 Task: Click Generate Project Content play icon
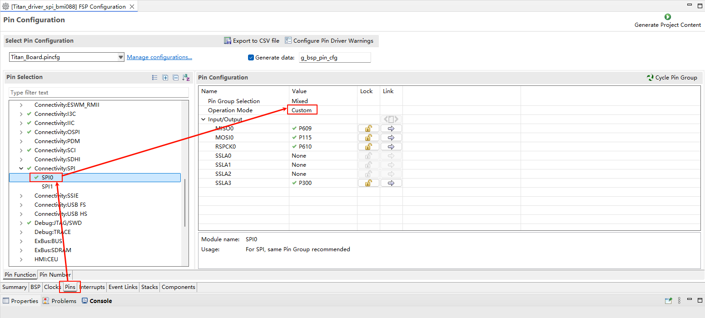pos(667,17)
